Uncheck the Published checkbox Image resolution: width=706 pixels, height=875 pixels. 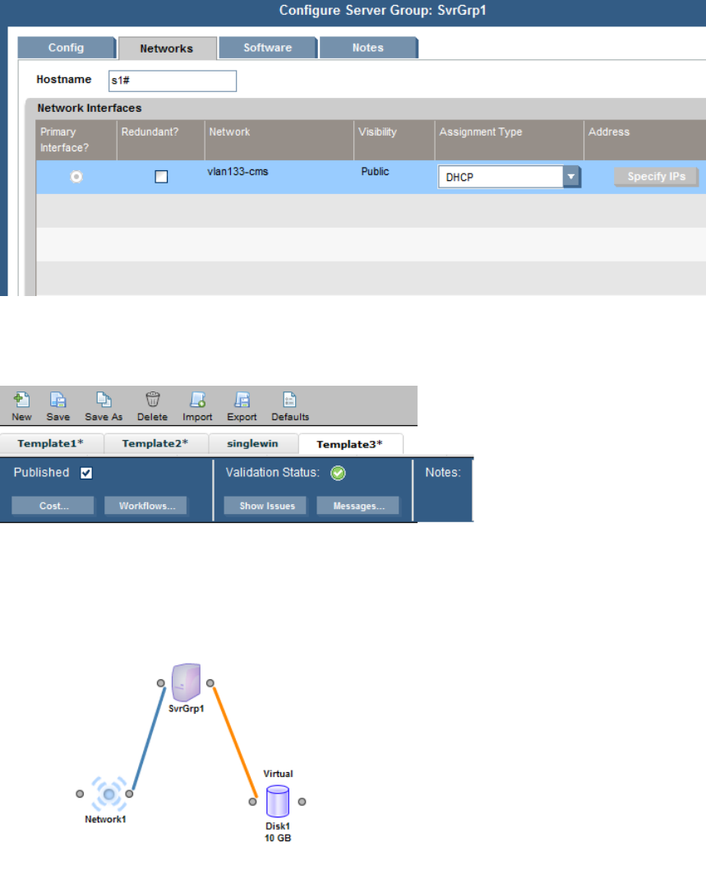point(85,473)
